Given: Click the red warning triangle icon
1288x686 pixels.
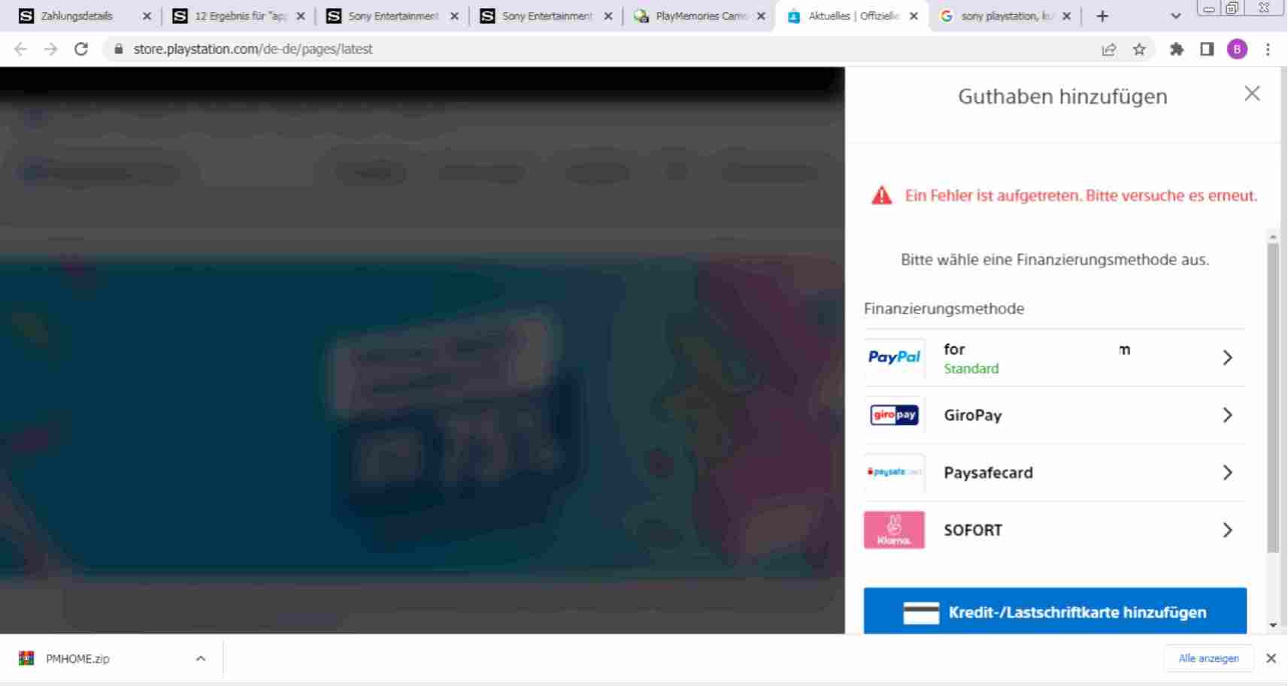Looking at the screenshot, I should coord(881,196).
